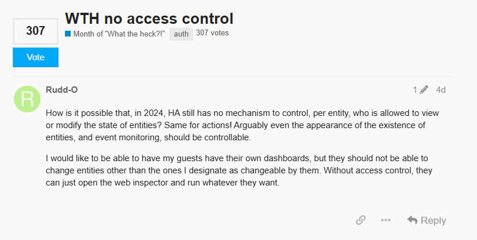Open the "WTH no access control" topic title
477x240 pixels.
pos(149,19)
